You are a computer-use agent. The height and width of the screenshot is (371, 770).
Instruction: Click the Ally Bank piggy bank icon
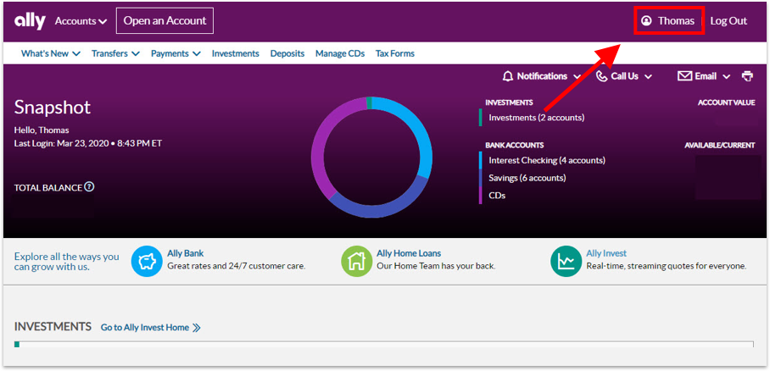147,261
